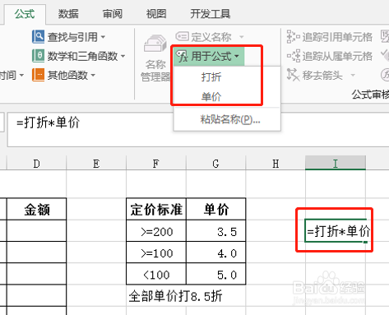Select column D header
This screenshot has width=389, height=315.
[36, 164]
